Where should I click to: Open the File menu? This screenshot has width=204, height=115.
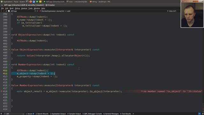(x=2, y=8)
